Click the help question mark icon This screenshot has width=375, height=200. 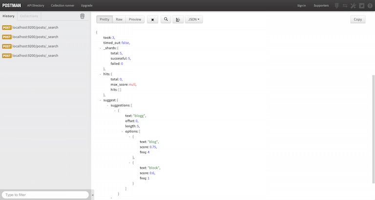point(370,5)
